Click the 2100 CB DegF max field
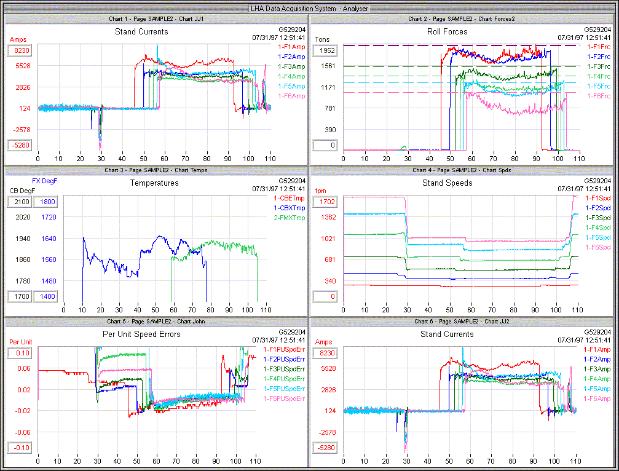 [x=19, y=202]
